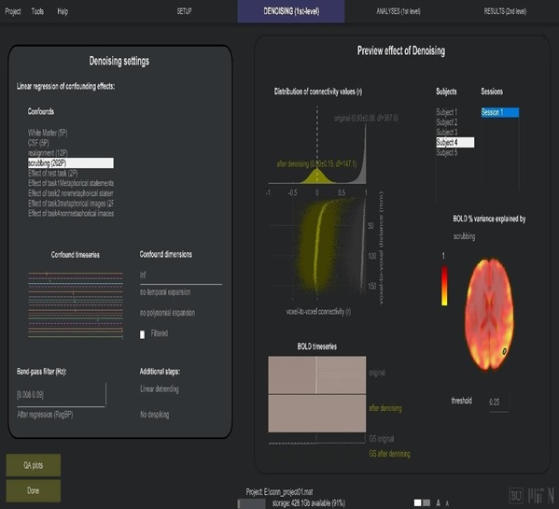Click the Done button
This screenshot has height=509, width=559.
(34, 491)
